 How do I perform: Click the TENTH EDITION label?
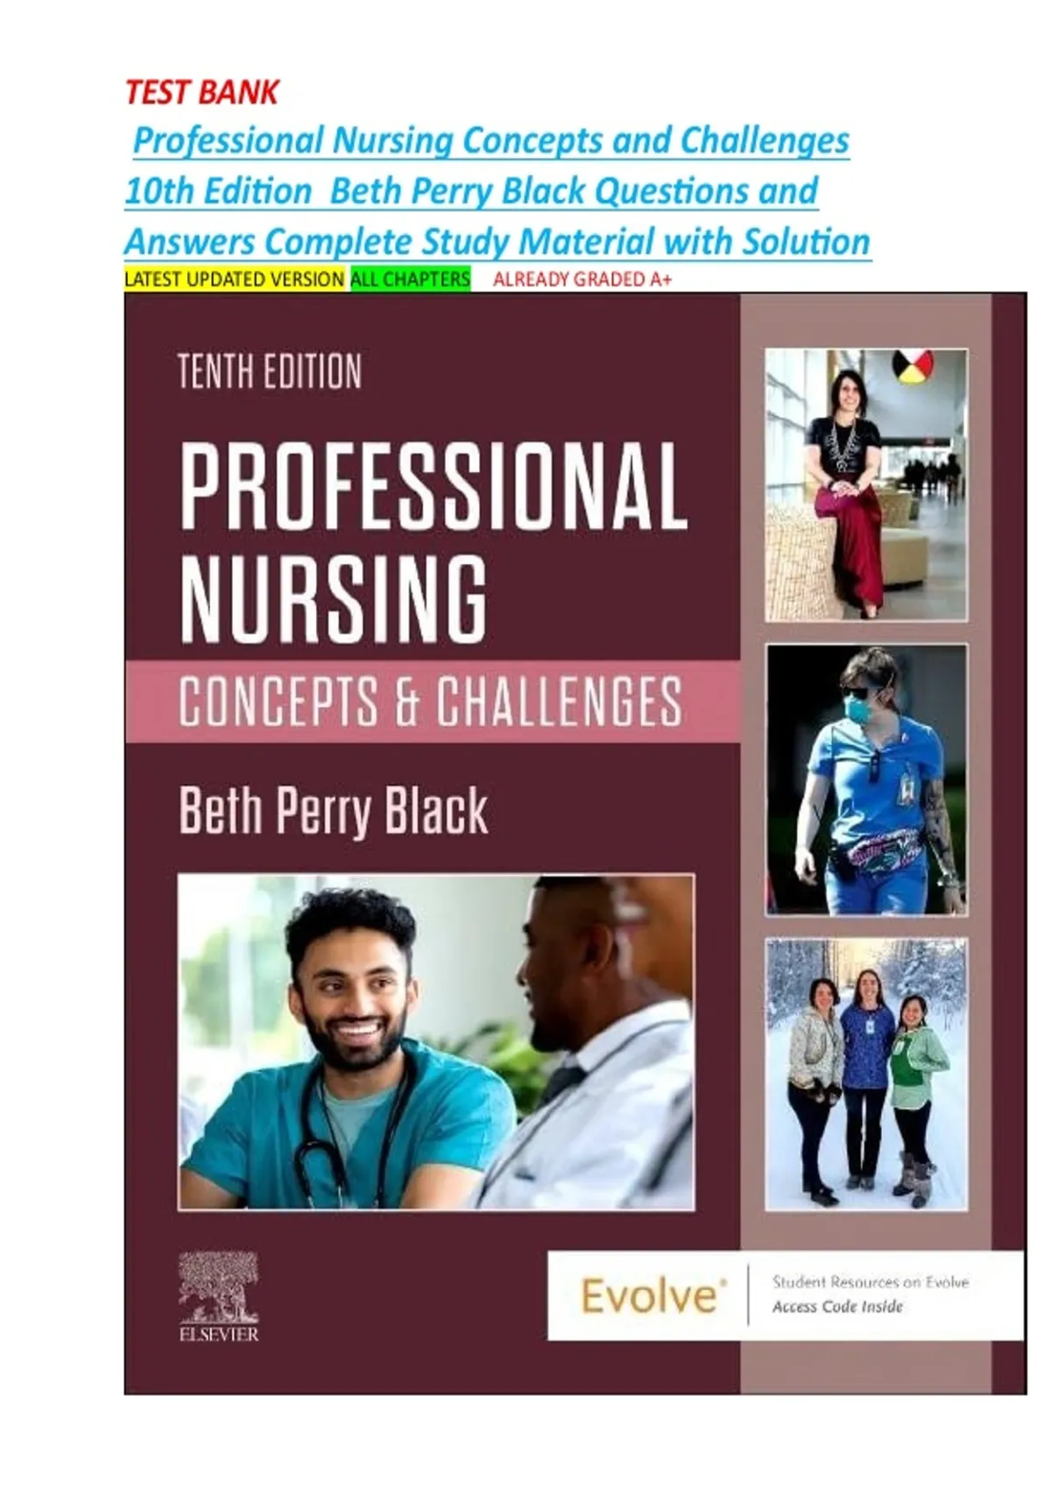270,371
